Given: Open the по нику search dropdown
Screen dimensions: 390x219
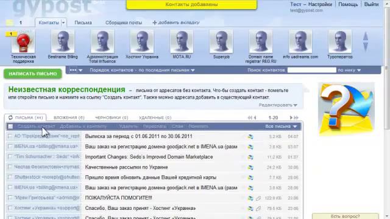Looking at the screenshot, I should (349, 71).
